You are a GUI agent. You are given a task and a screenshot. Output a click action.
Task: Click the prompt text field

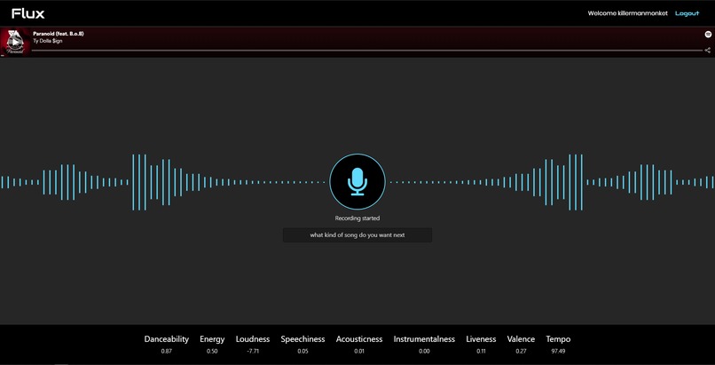pos(357,235)
